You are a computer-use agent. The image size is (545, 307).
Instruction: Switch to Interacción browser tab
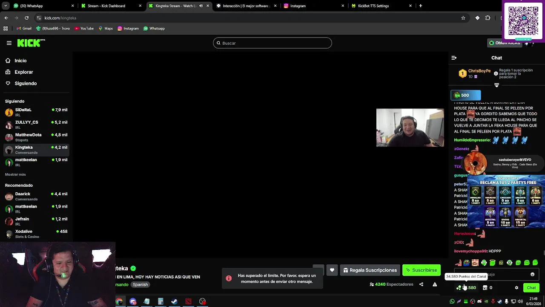[x=246, y=6]
